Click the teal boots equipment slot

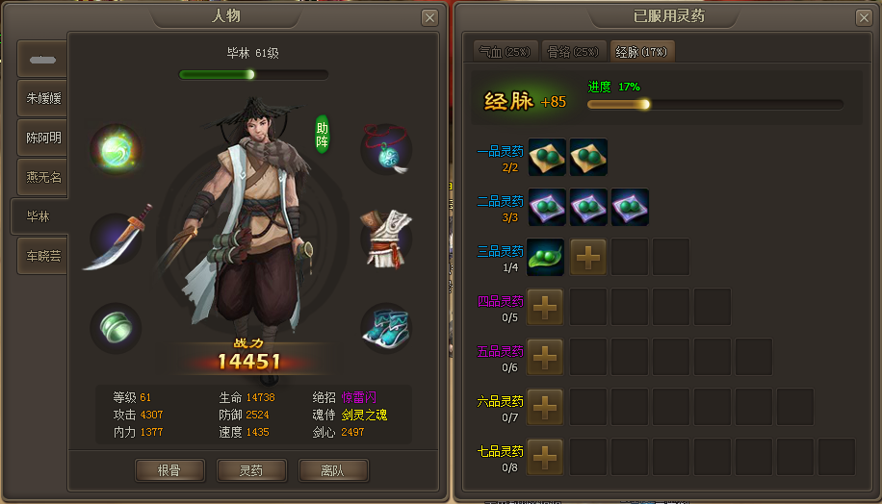point(386,328)
